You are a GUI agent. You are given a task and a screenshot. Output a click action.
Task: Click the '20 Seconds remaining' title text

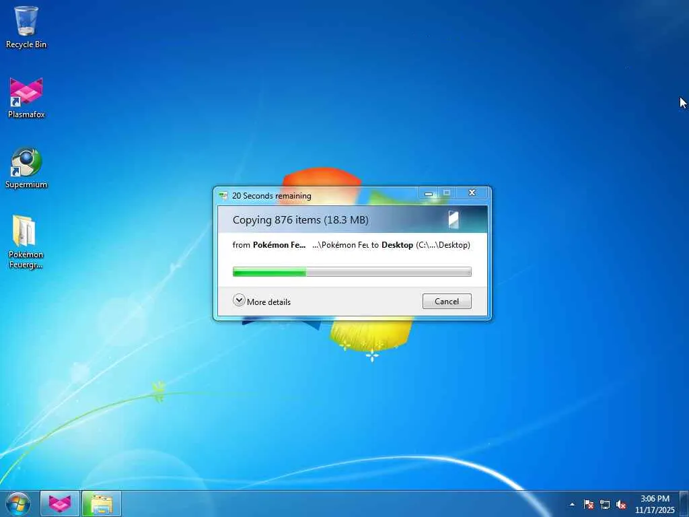pyautogui.click(x=272, y=196)
